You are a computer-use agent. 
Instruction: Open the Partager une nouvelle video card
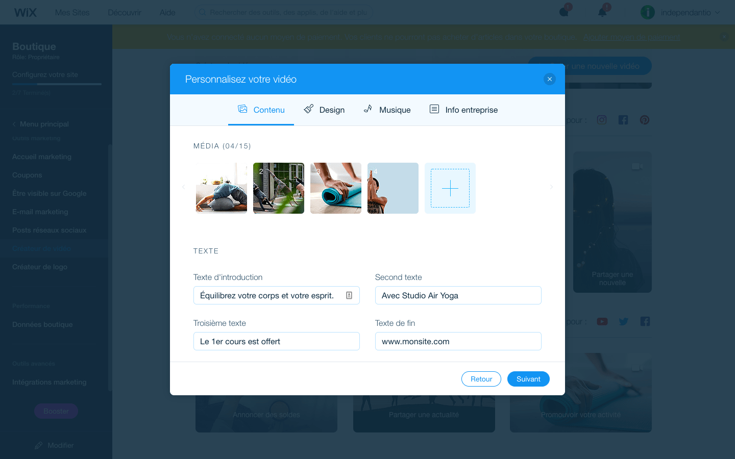(x=612, y=222)
